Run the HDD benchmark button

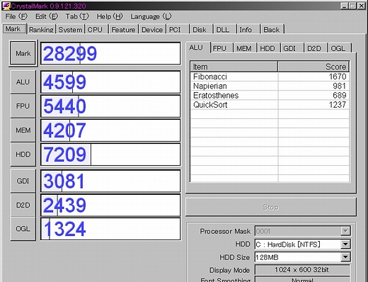(x=23, y=154)
